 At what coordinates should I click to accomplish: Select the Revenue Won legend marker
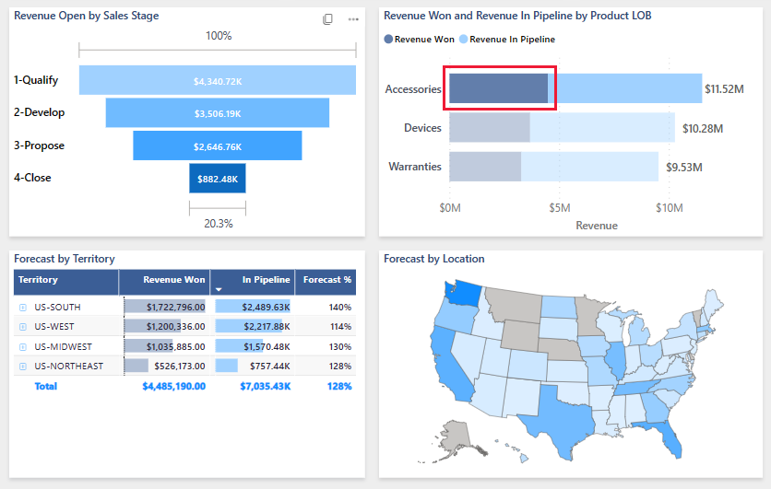(388, 40)
